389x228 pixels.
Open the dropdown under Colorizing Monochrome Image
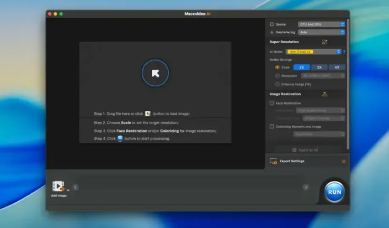tap(319, 134)
